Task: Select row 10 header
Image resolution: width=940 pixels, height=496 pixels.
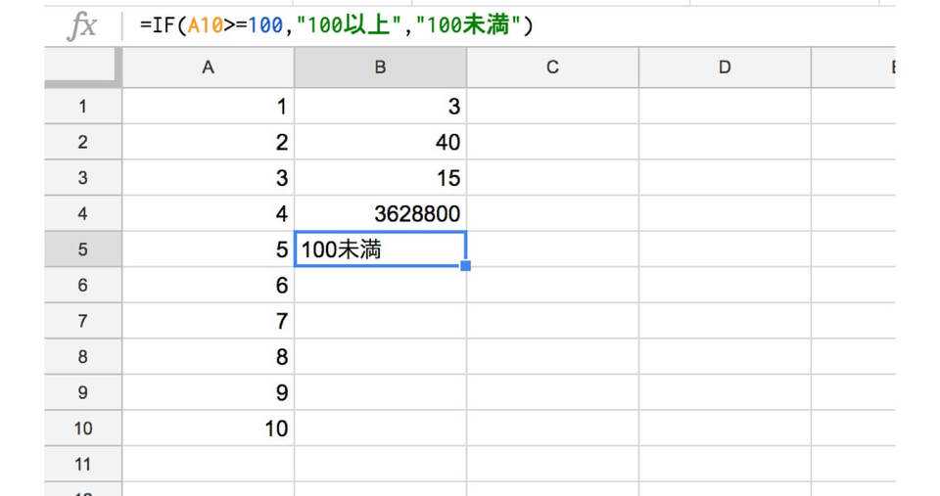Action: (82, 428)
